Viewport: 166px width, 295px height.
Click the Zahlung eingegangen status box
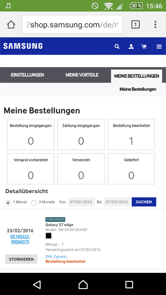pyautogui.click(x=81, y=135)
